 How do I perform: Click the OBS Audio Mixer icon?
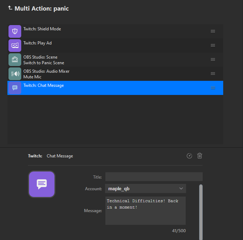point(15,74)
